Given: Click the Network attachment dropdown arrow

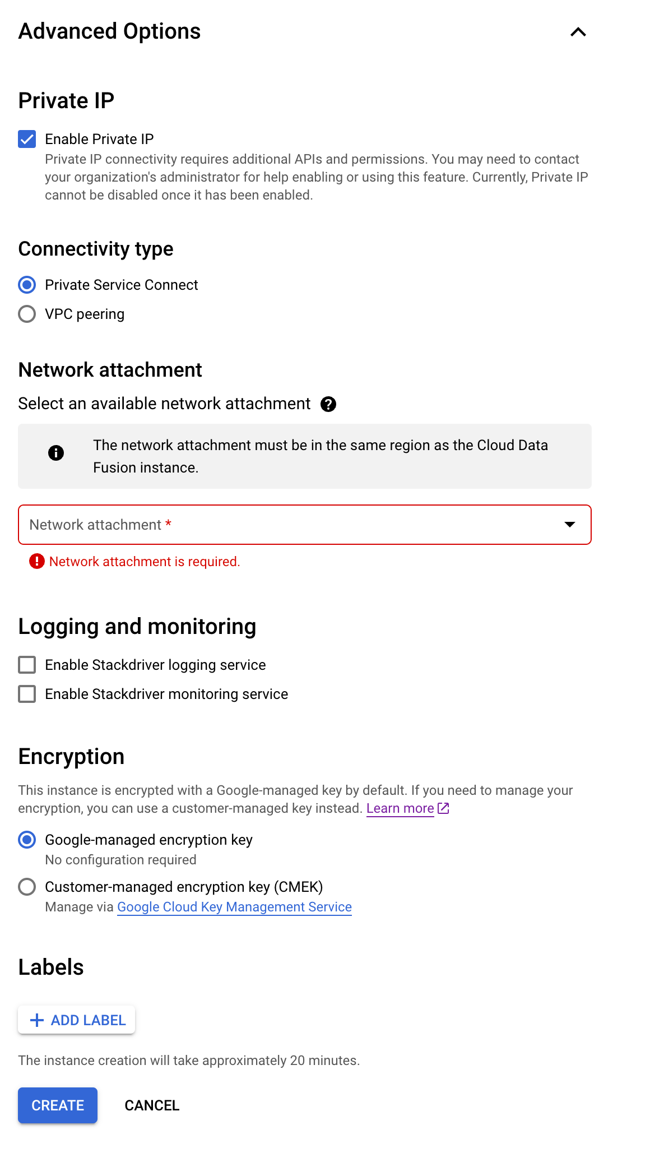Looking at the screenshot, I should [570, 525].
